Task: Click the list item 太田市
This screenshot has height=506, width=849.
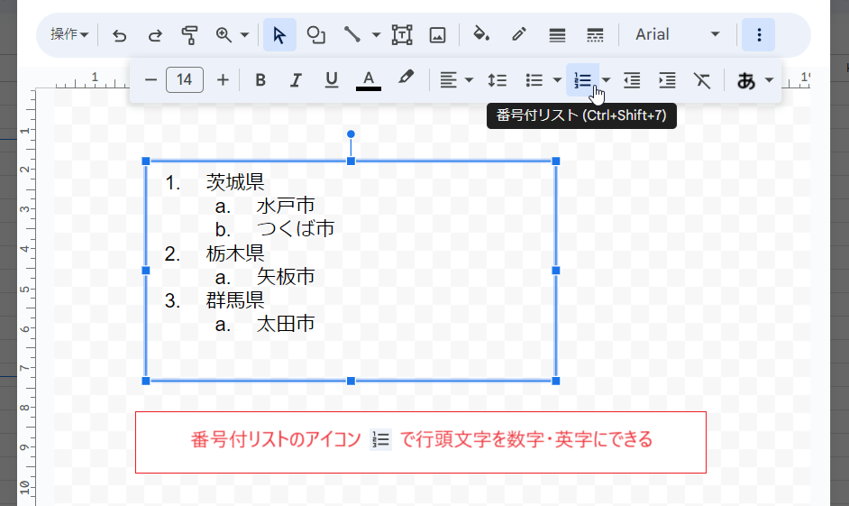Action: tap(286, 324)
